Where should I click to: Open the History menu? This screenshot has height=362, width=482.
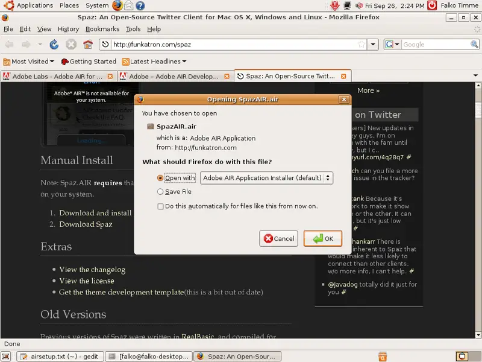(x=68, y=29)
